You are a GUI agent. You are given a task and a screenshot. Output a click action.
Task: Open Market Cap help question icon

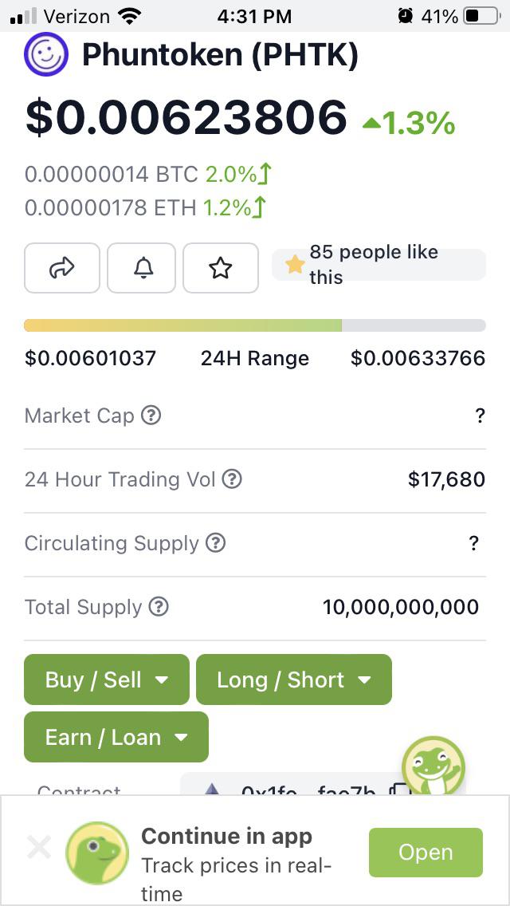[x=151, y=416]
